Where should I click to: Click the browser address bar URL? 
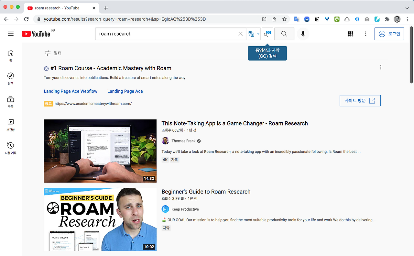click(x=125, y=19)
